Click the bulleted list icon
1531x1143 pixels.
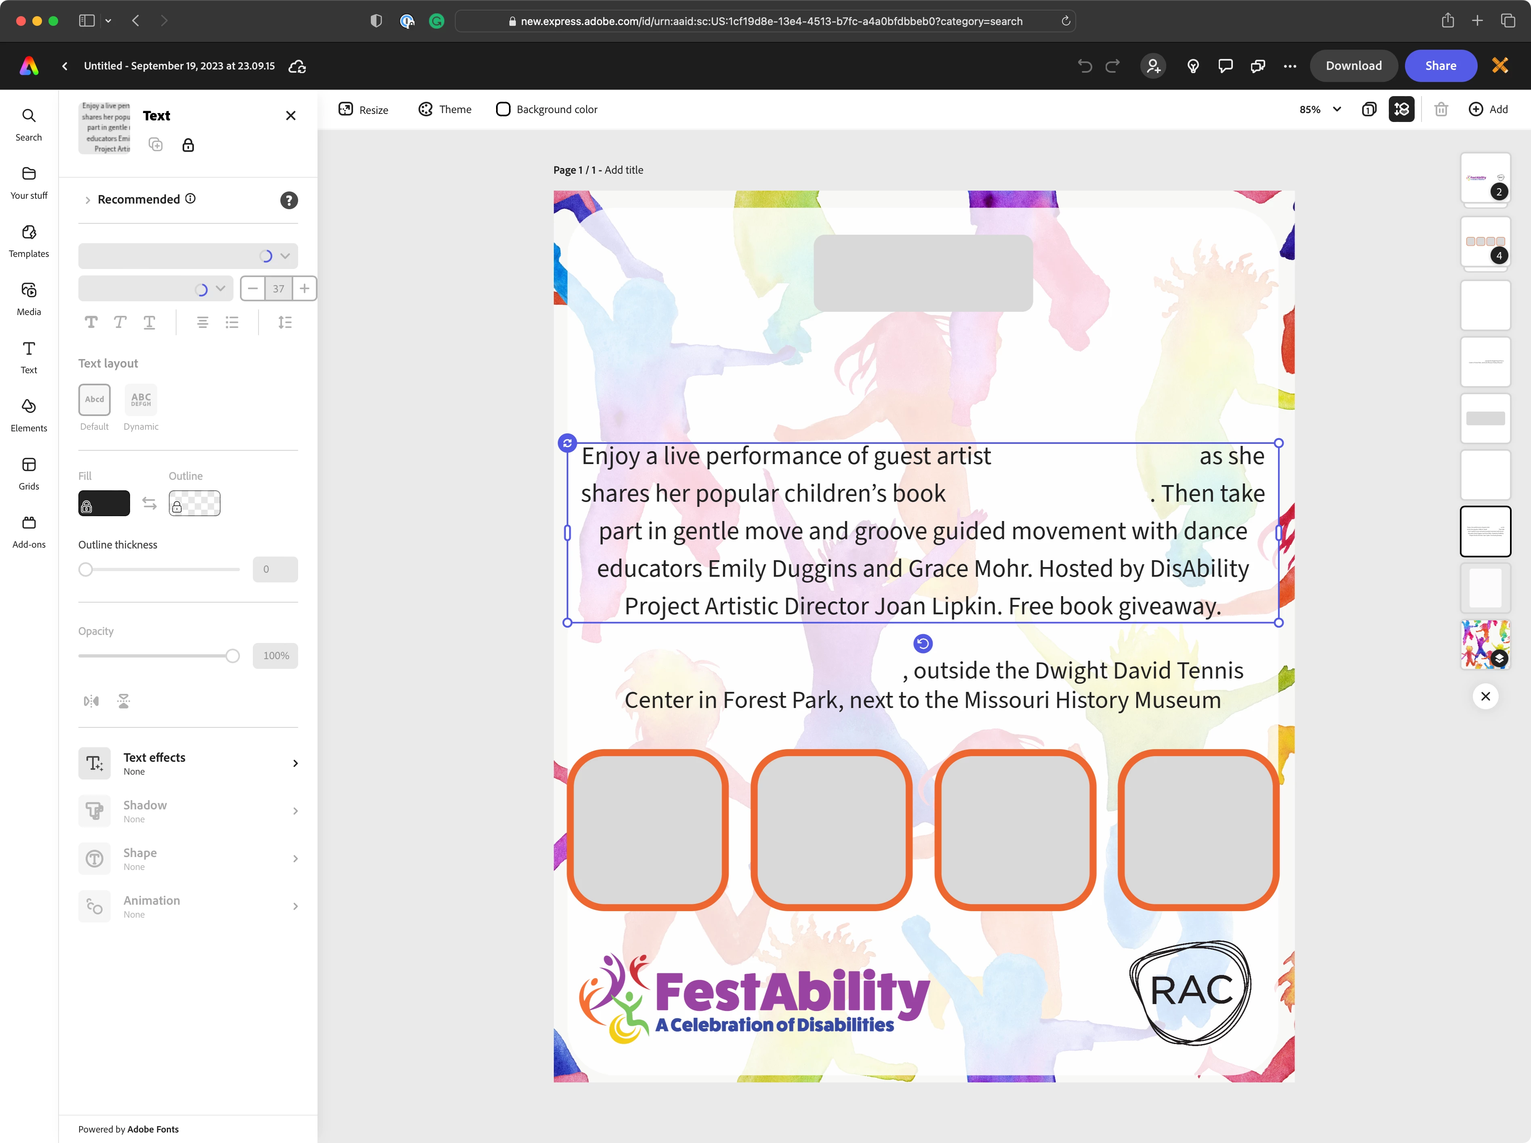point(232,322)
